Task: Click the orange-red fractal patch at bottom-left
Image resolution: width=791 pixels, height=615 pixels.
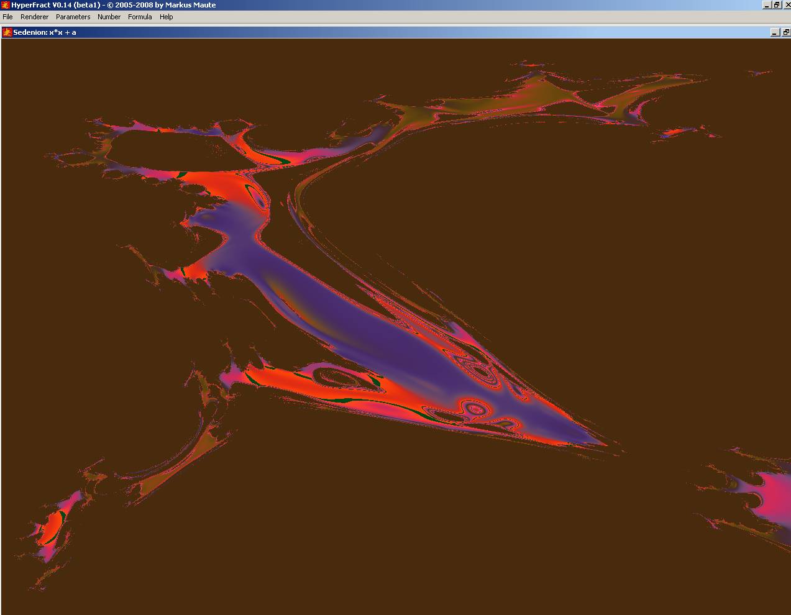Action: pyautogui.click(x=51, y=529)
